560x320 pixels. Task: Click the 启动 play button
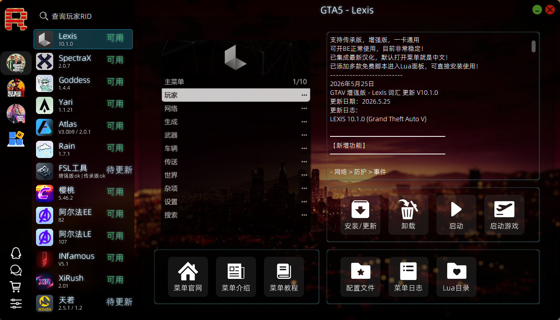click(456, 215)
